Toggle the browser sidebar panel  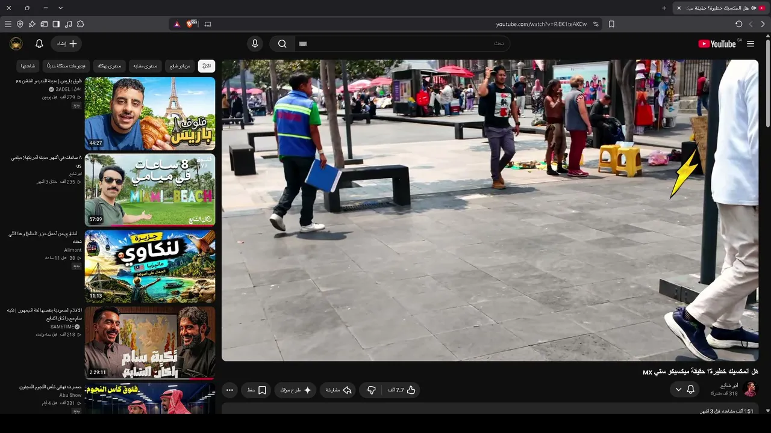coord(56,24)
